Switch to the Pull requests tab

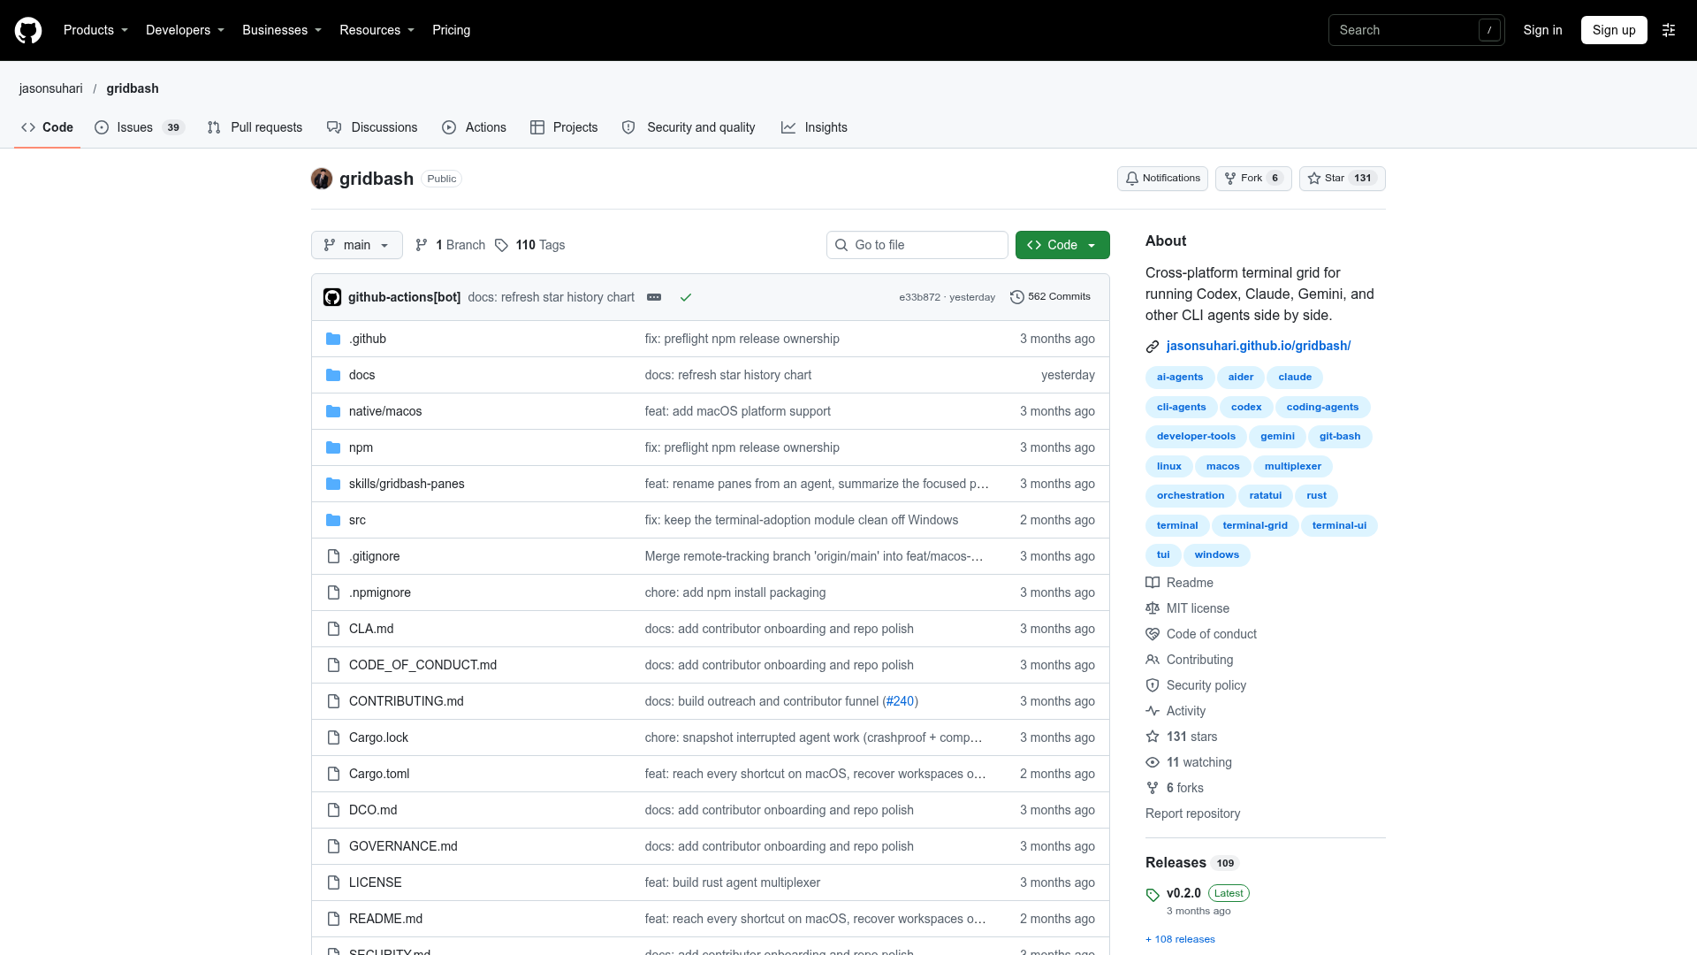click(x=255, y=127)
